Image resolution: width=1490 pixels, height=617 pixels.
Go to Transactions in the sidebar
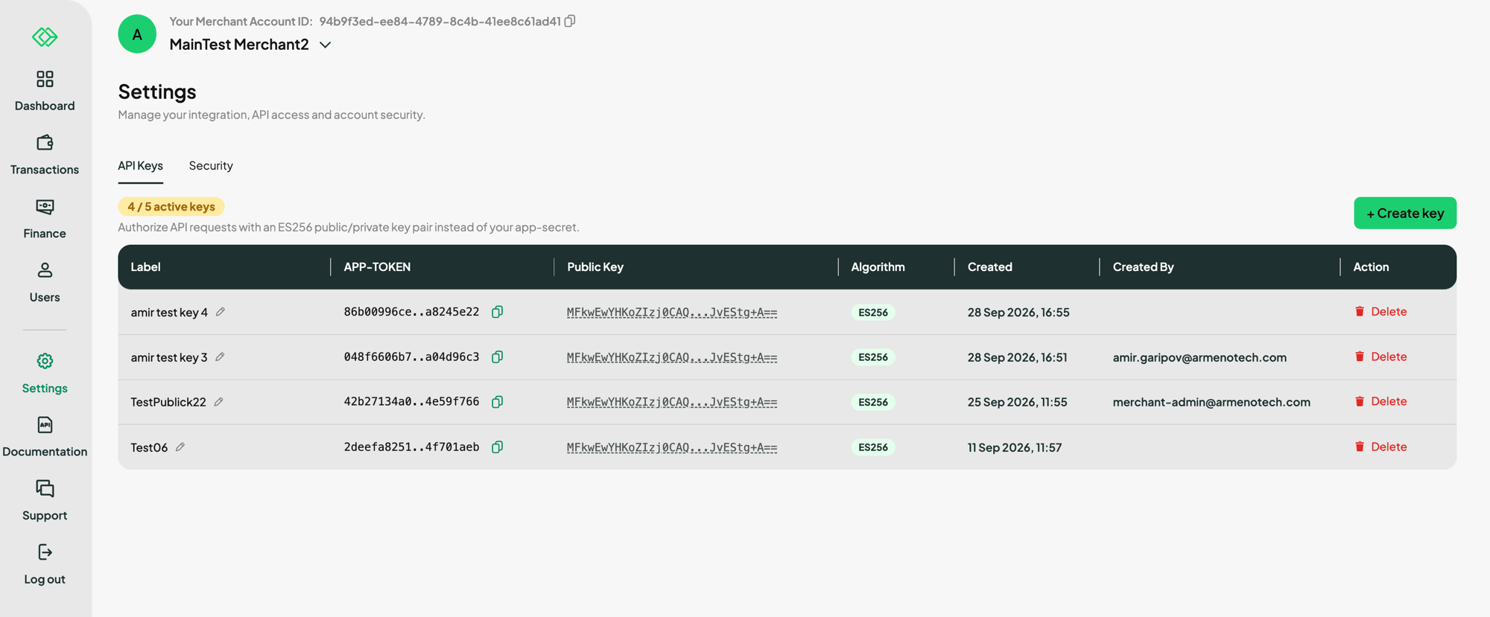pos(45,155)
